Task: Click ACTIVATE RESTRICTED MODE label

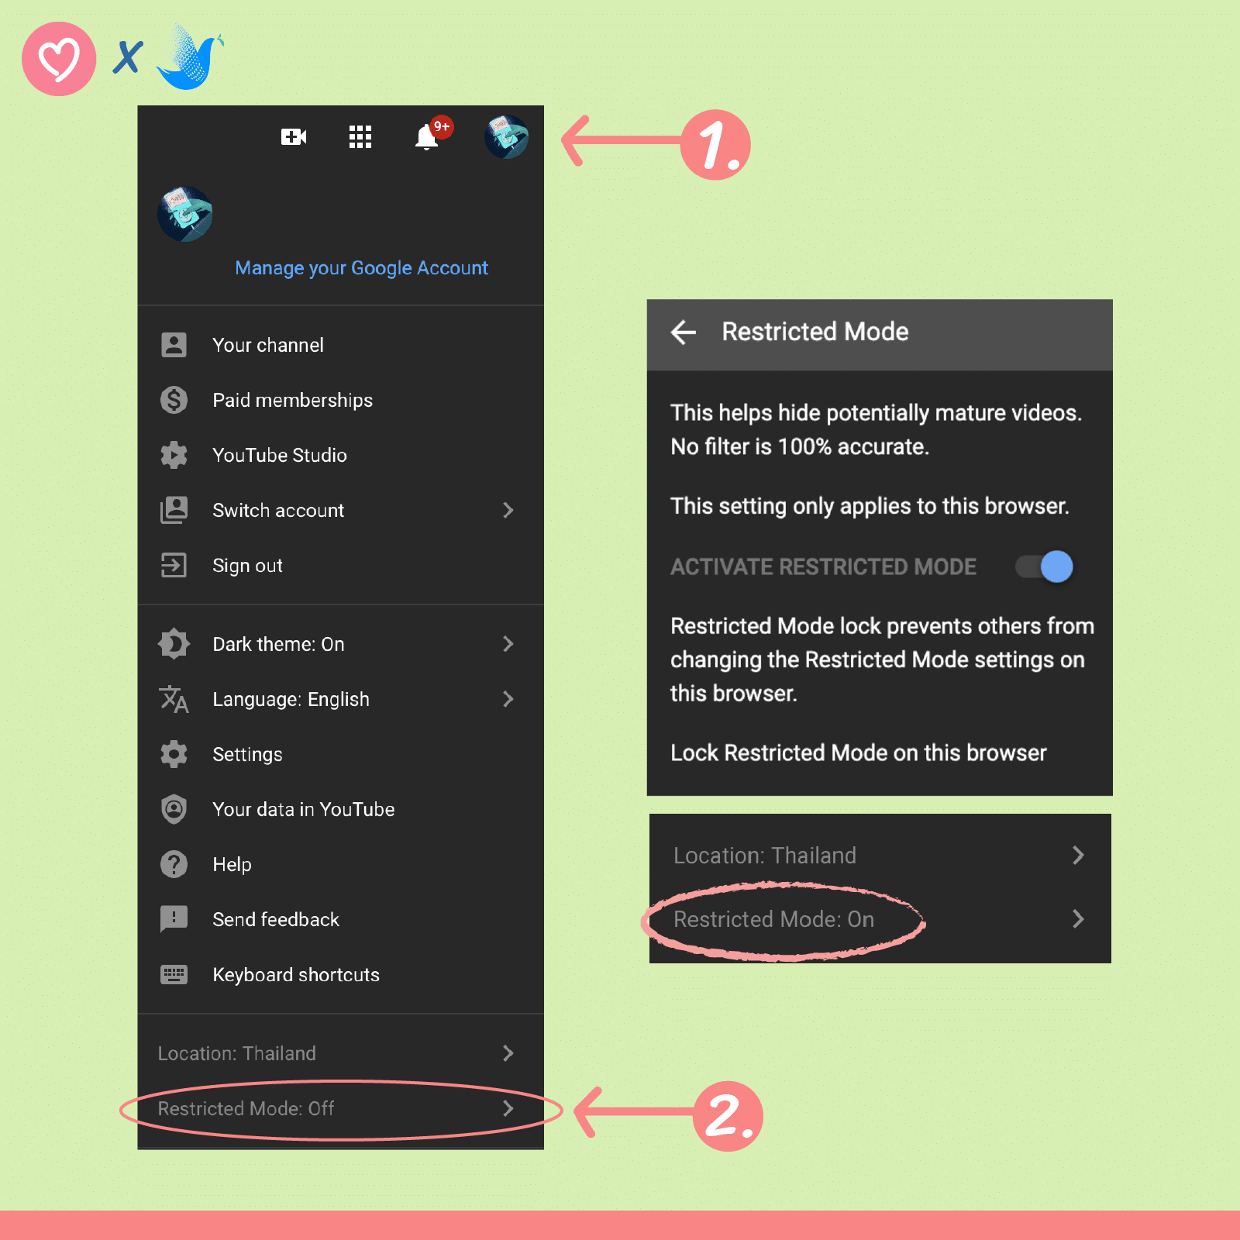Action: [823, 567]
